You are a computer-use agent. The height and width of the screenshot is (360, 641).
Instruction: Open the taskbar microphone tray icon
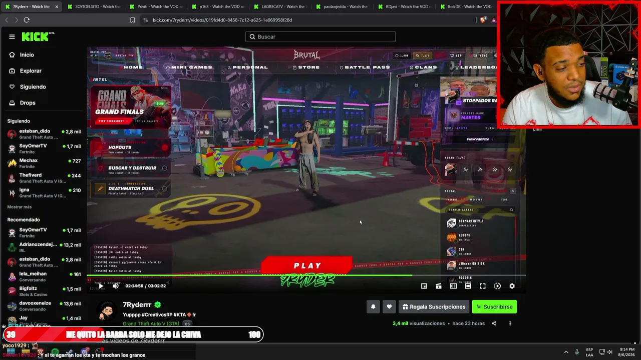(577, 352)
